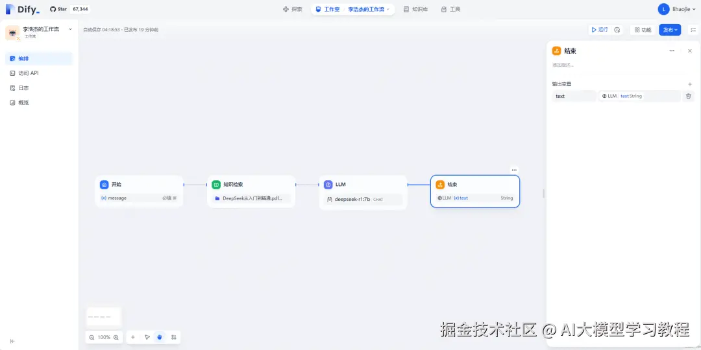The width and height of the screenshot is (701, 350).
Task: Open the End panel's three-dot menu
Action: tap(672, 51)
